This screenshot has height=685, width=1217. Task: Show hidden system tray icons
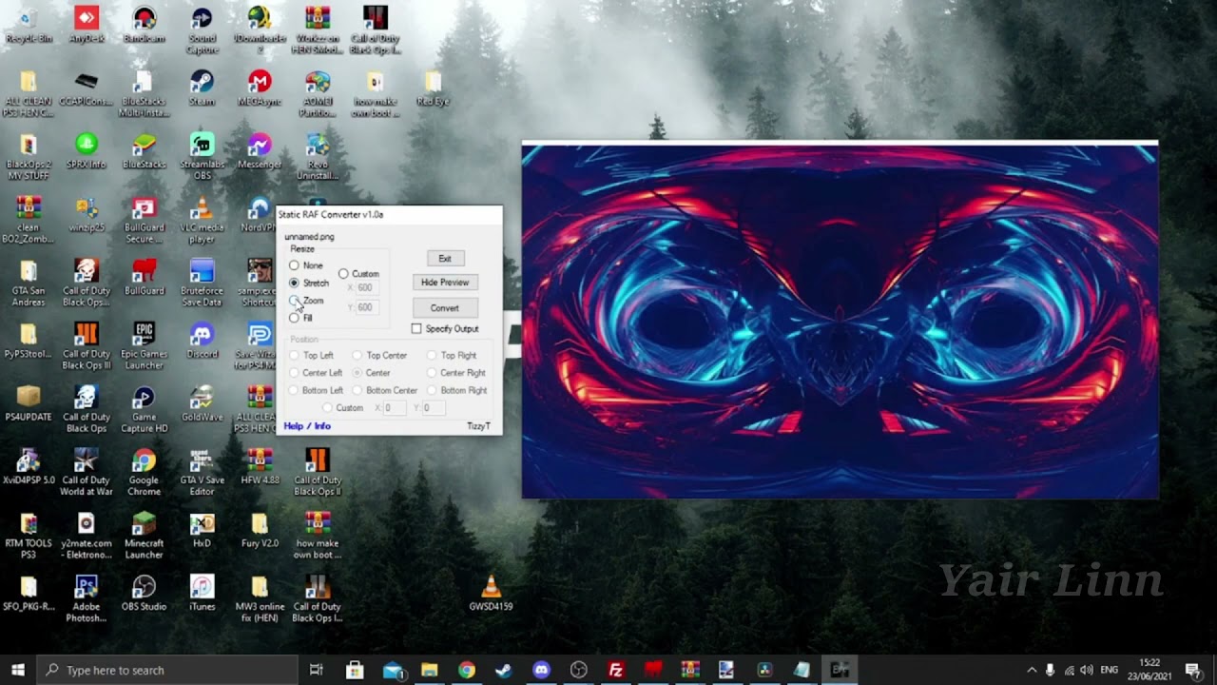pyautogui.click(x=1032, y=670)
